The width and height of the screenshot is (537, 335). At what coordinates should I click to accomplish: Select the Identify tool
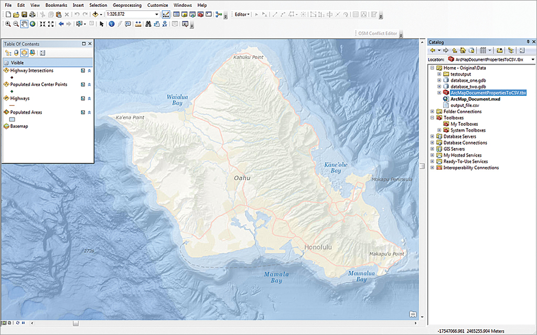click(112, 24)
